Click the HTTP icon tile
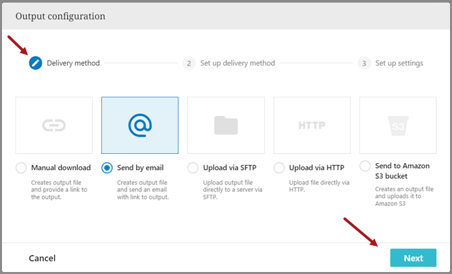 [312, 125]
